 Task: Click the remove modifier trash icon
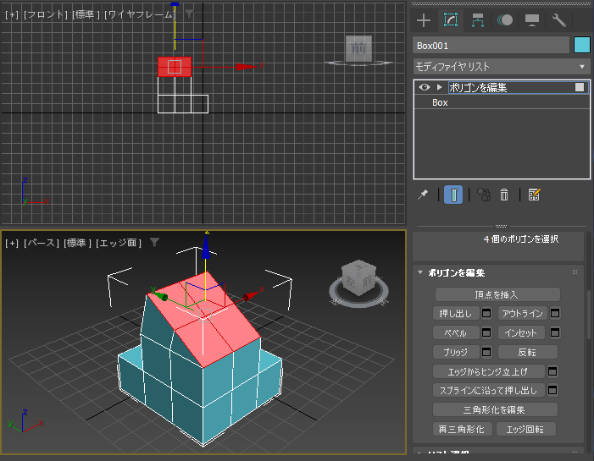coord(504,195)
